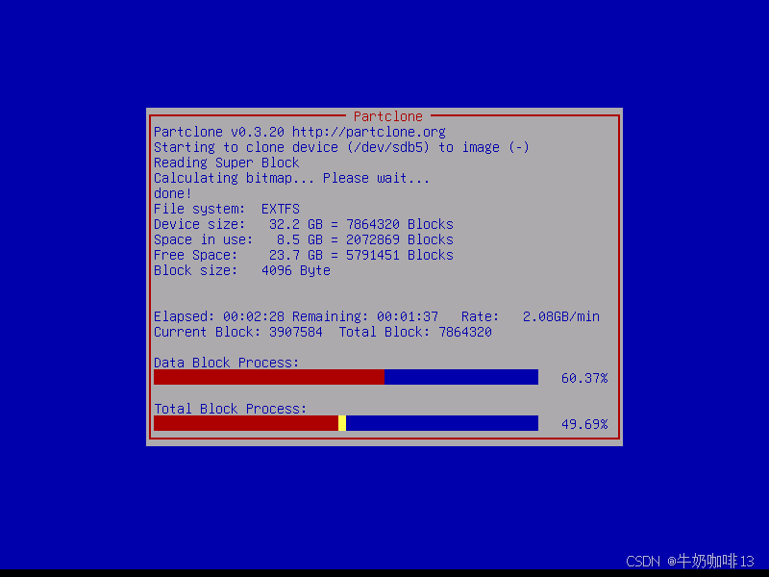This screenshot has height=577, width=769.
Task: Click the 'done!' status text
Action: point(173,193)
